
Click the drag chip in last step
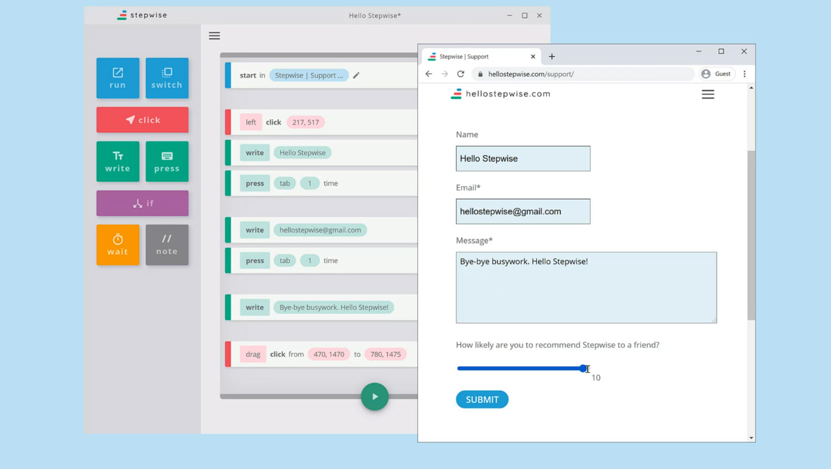[253, 354]
